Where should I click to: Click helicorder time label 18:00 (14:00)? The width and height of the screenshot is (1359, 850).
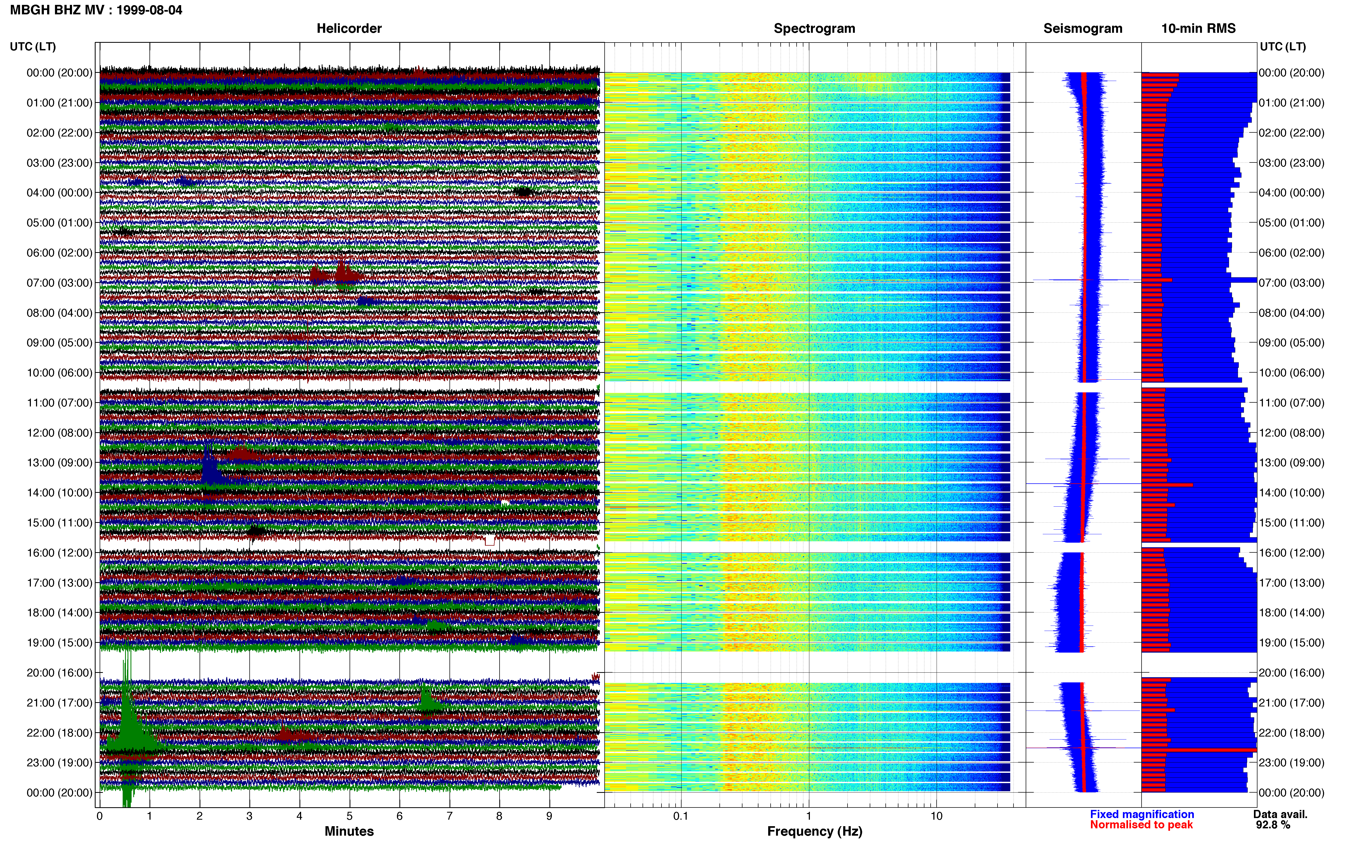(x=60, y=612)
